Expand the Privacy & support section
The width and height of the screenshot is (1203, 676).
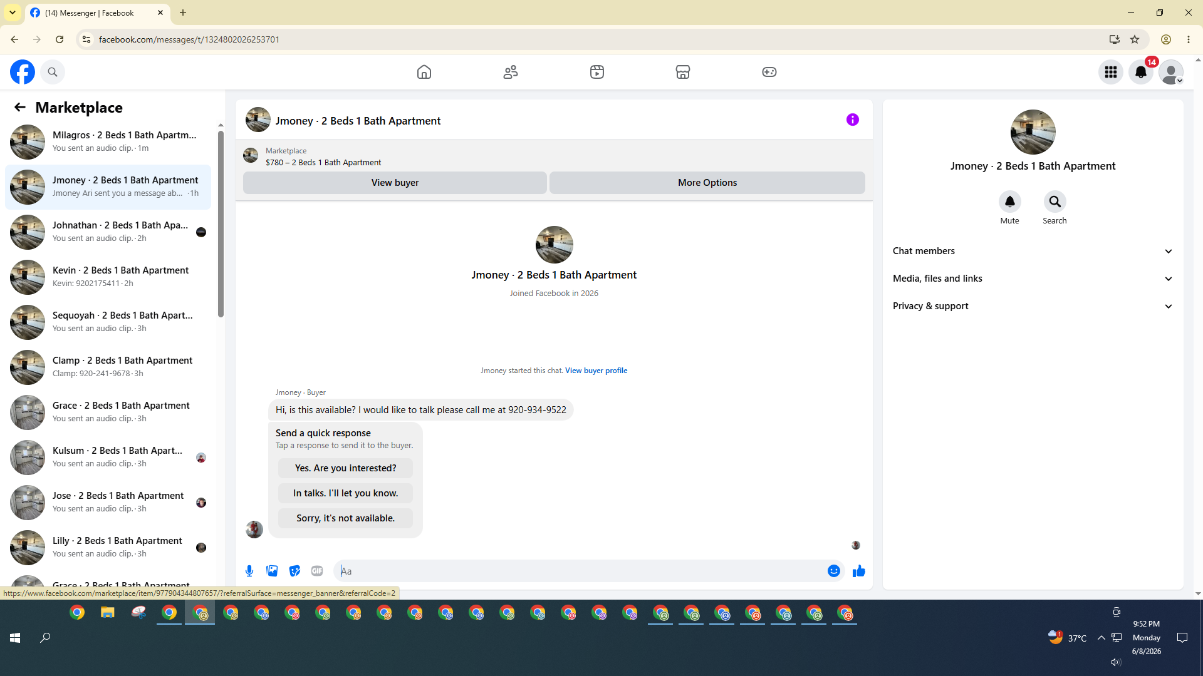tap(1033, 306)
